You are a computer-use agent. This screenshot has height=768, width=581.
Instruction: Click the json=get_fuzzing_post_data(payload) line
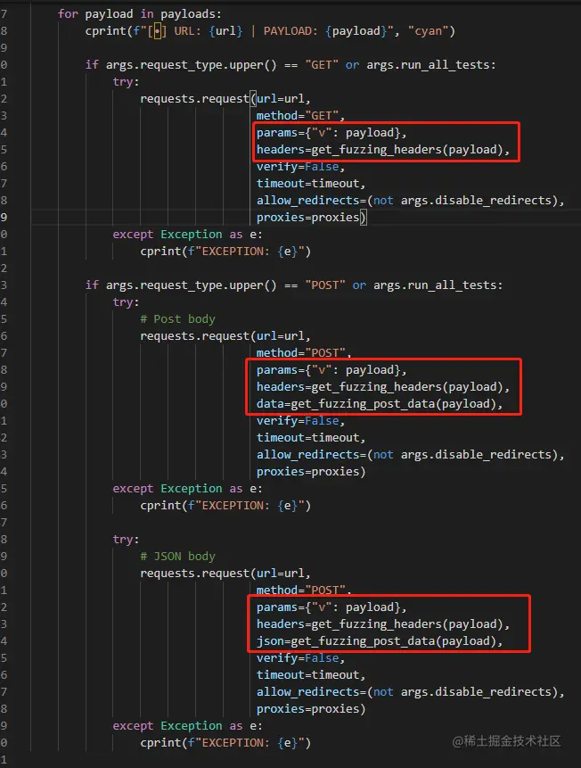(380, 641)
